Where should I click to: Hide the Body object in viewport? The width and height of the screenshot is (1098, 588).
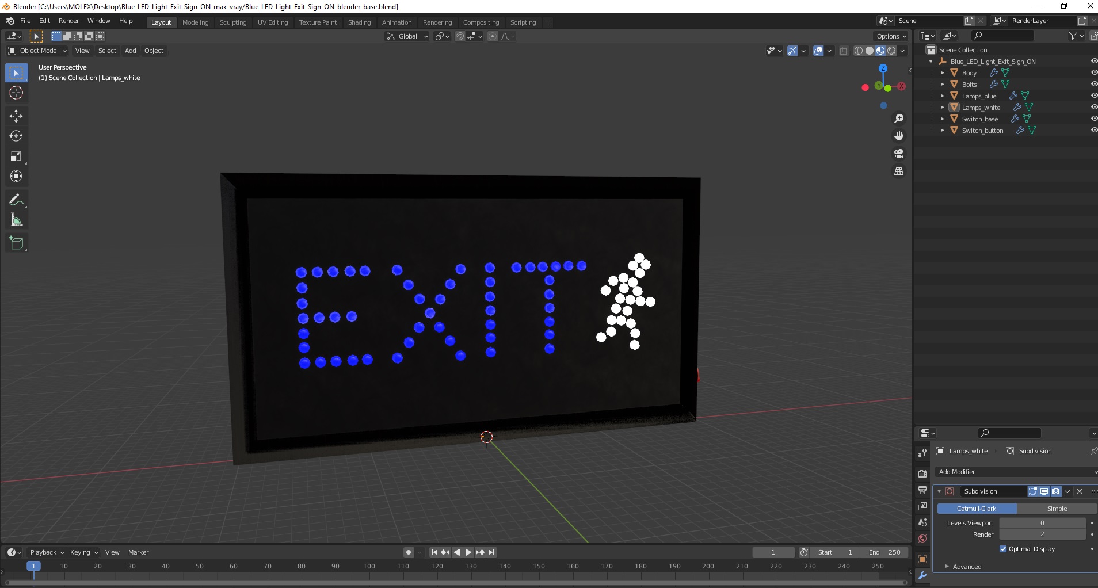(1094, 72)
